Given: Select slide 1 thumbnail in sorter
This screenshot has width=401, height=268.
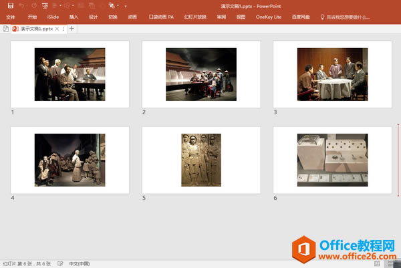Looking at the screenshot, I should pos(70,74).
